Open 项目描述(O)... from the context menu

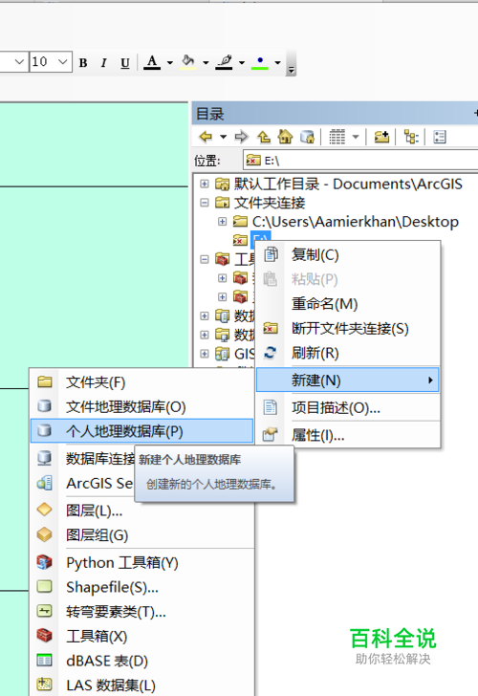pyautogui.click(x=348, y=407)
